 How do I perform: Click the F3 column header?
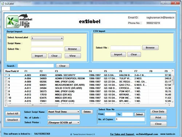pos(56,71)
